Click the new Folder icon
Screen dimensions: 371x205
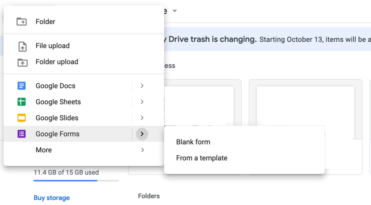coord(21,22)
